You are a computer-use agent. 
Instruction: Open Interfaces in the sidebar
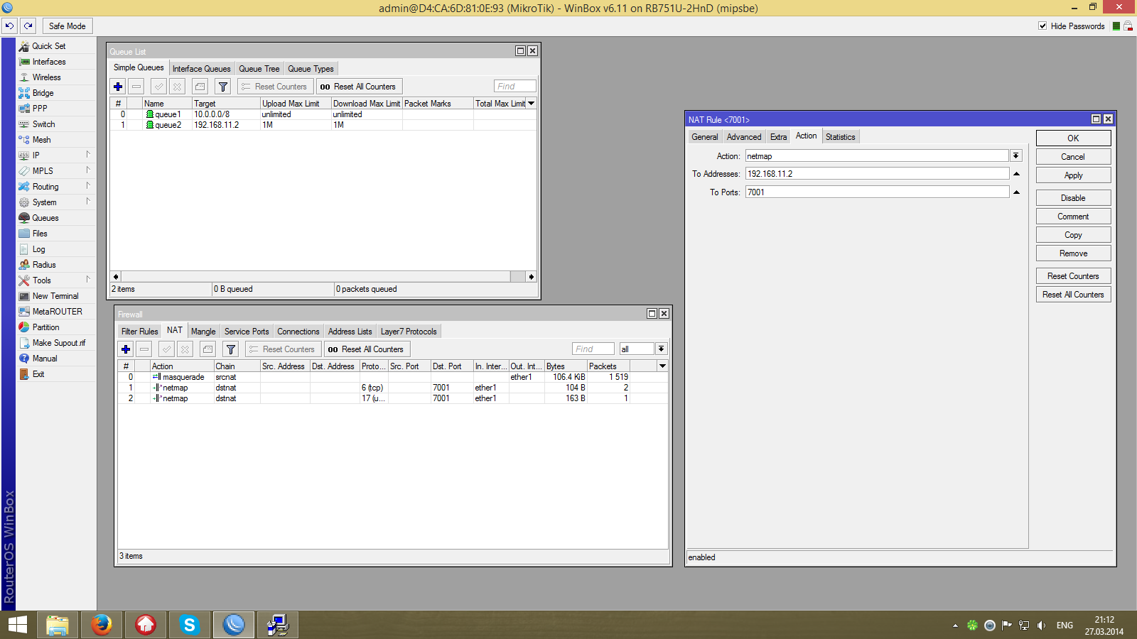(49, 62)
